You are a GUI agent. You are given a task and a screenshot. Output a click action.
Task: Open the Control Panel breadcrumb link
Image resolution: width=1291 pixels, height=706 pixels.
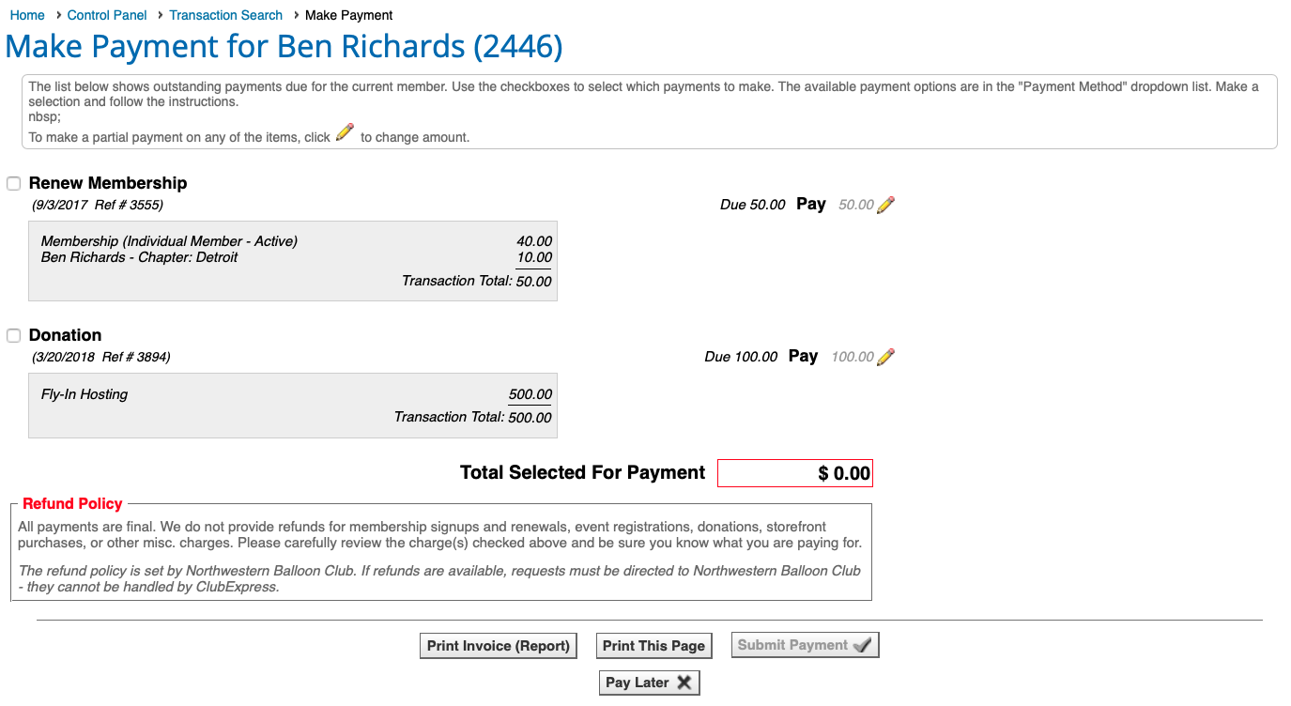point(106,15)
